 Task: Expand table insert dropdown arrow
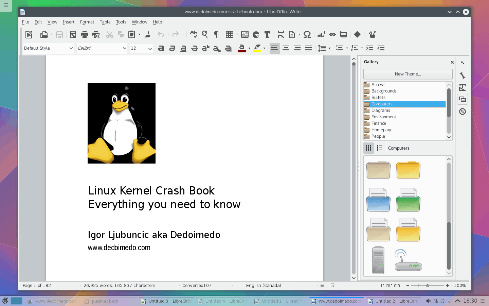(237, 34)
